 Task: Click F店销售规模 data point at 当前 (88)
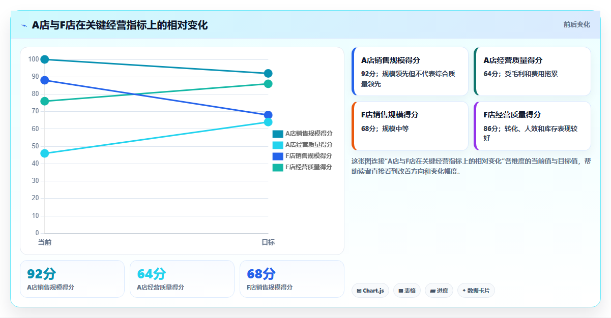pyautogui.click(x=45, y=80)
